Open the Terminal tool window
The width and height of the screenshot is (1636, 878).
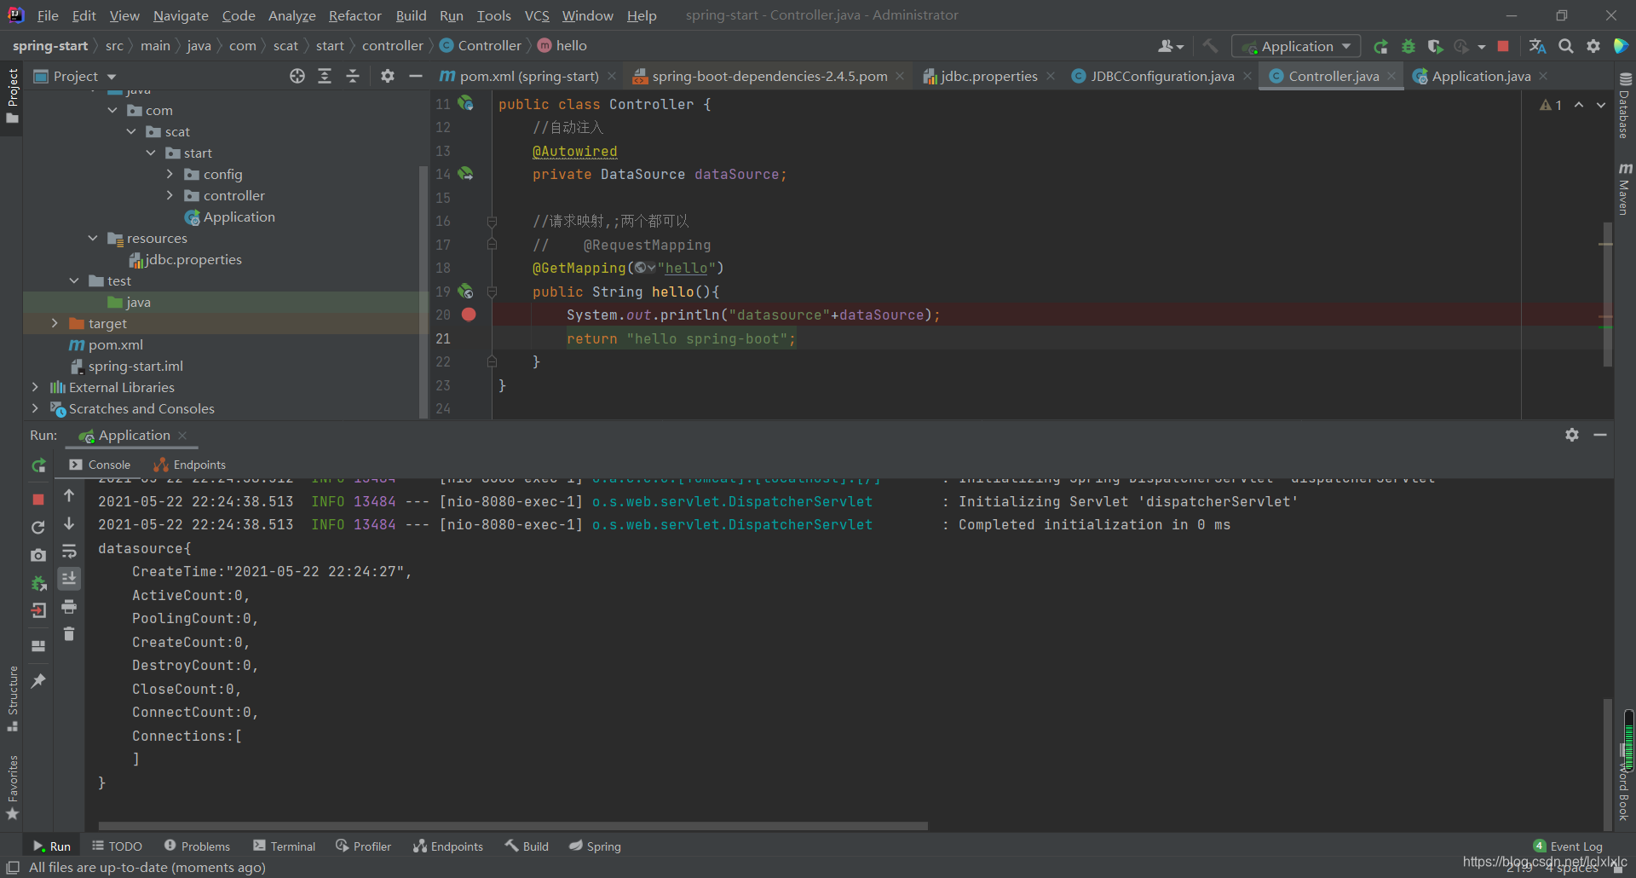coord(284,846)
